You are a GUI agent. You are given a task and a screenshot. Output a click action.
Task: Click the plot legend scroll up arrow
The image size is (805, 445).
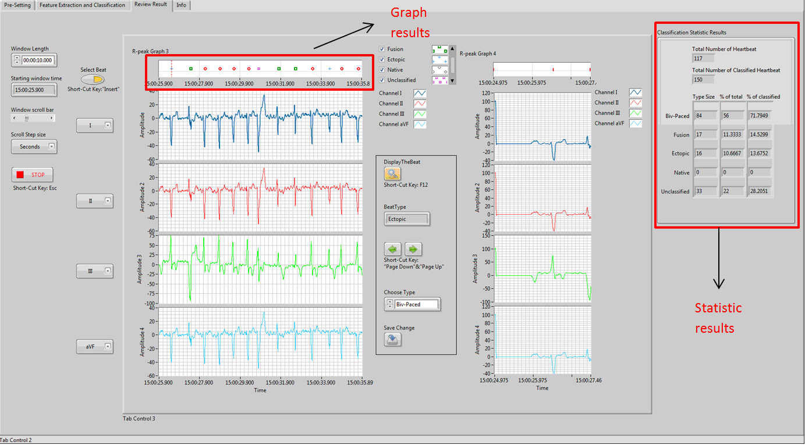pyautogui.click(x=453, y=49)
